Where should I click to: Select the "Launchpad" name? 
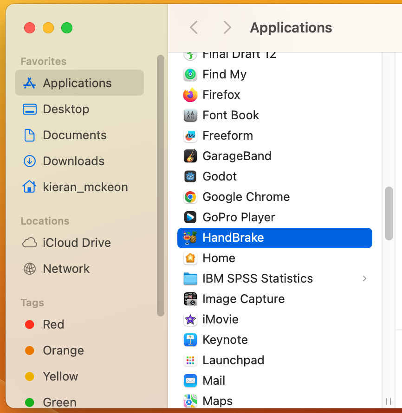pos(233,360)
